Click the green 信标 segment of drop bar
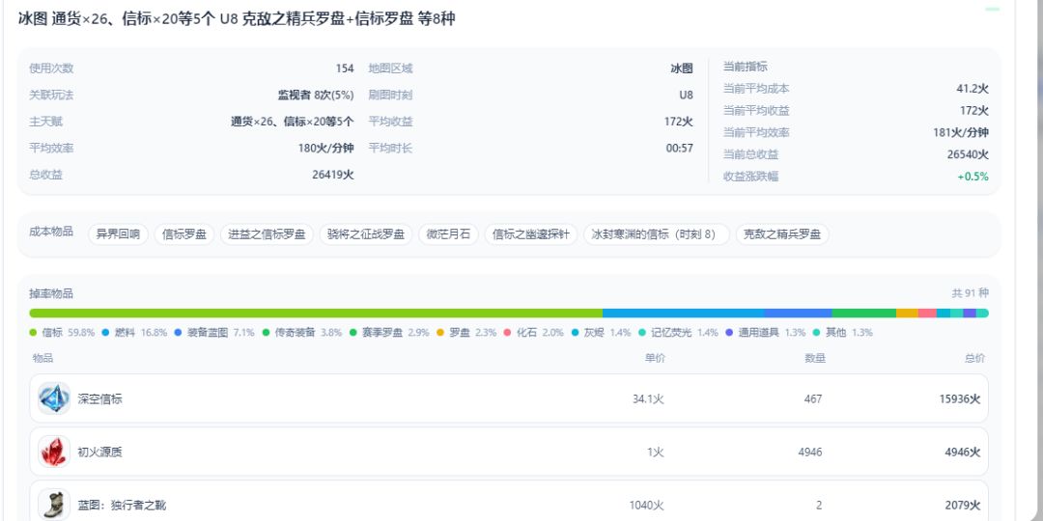Viewport: 1043px width, 521px height. tap(316, 313)
